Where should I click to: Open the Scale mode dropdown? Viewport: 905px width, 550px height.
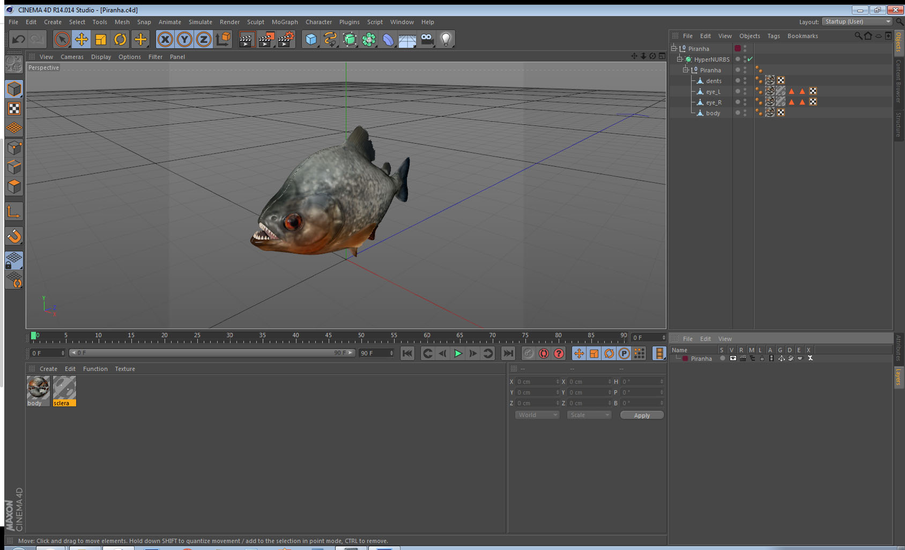[589, 415]
